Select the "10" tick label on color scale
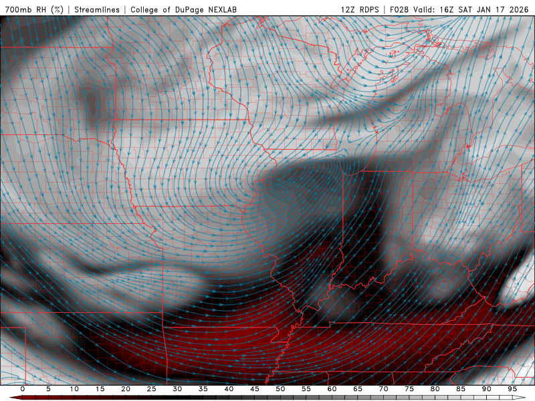 click(x=74, y=389)
